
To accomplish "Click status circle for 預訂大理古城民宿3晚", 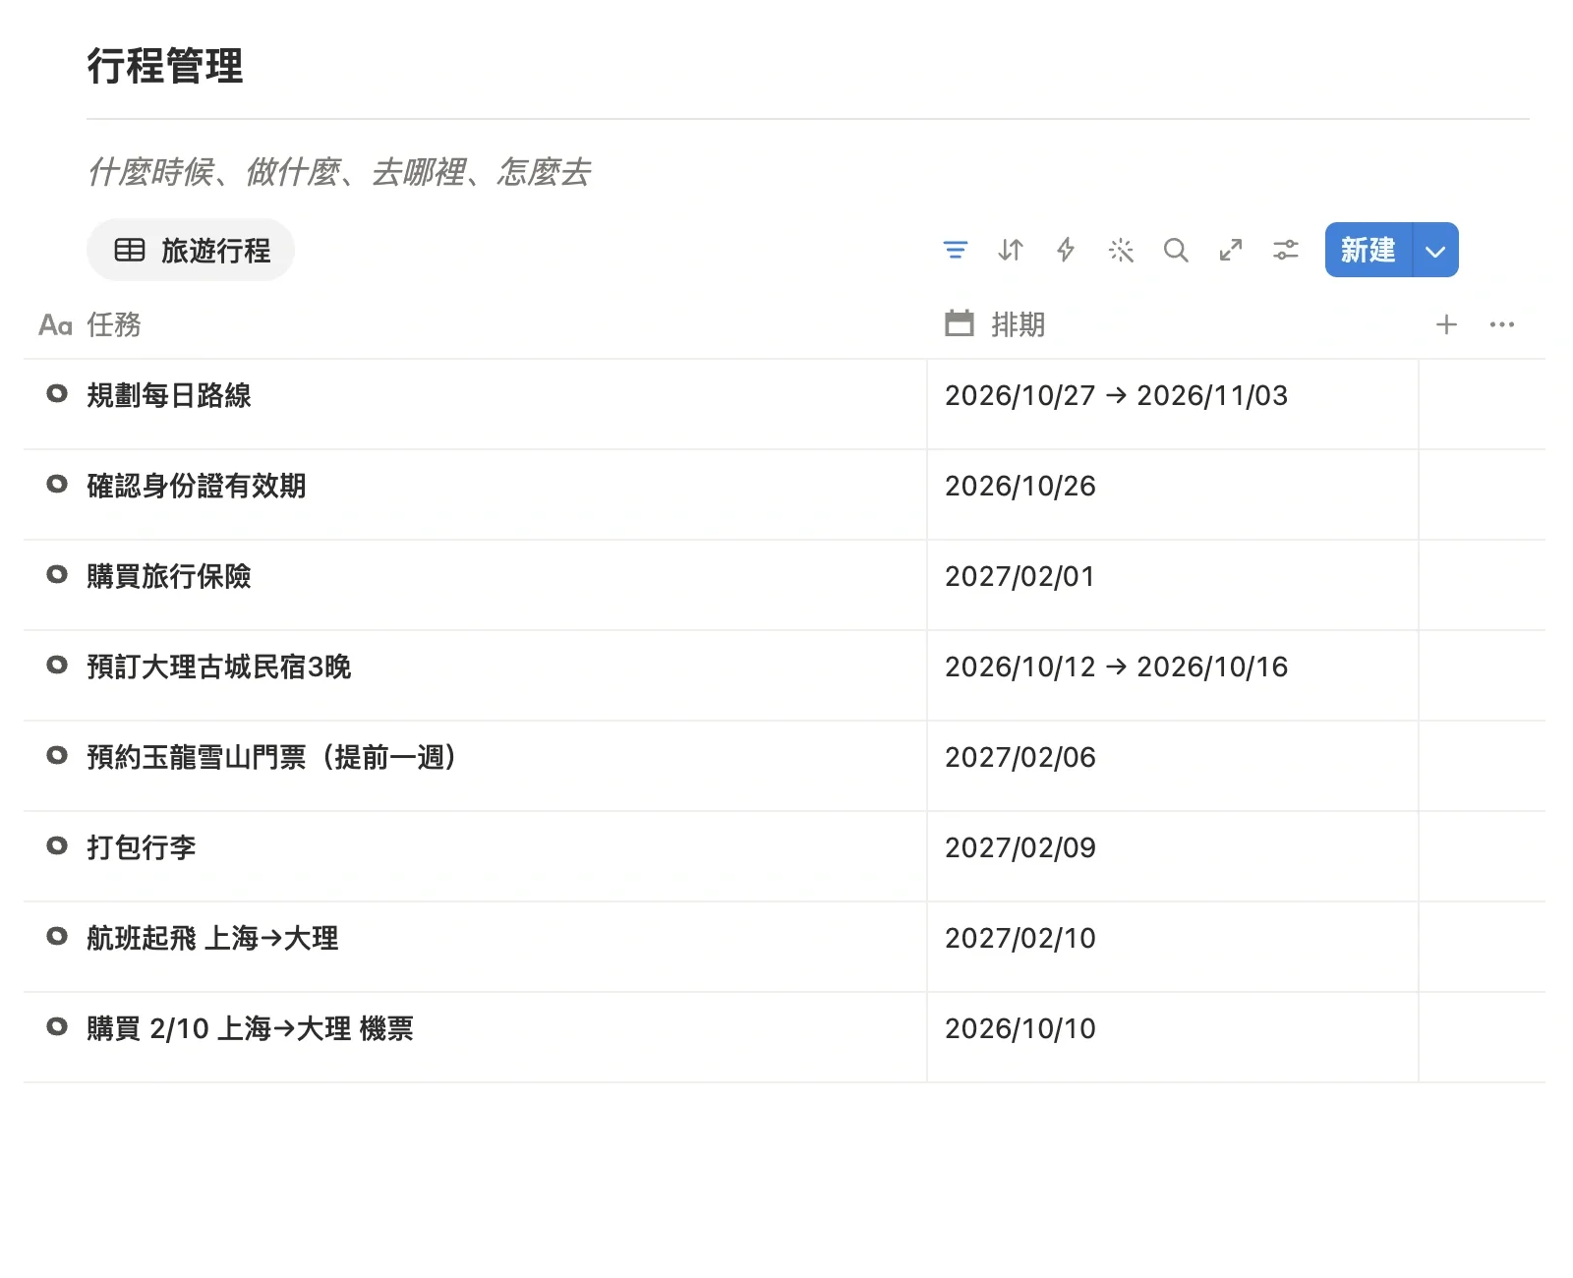I will click(x=57, y=665).
